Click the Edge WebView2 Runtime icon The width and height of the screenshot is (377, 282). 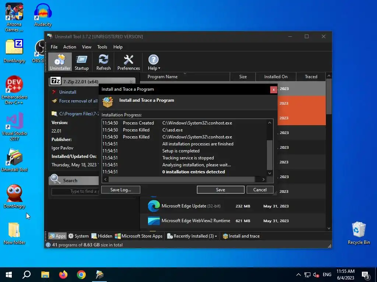154,221
